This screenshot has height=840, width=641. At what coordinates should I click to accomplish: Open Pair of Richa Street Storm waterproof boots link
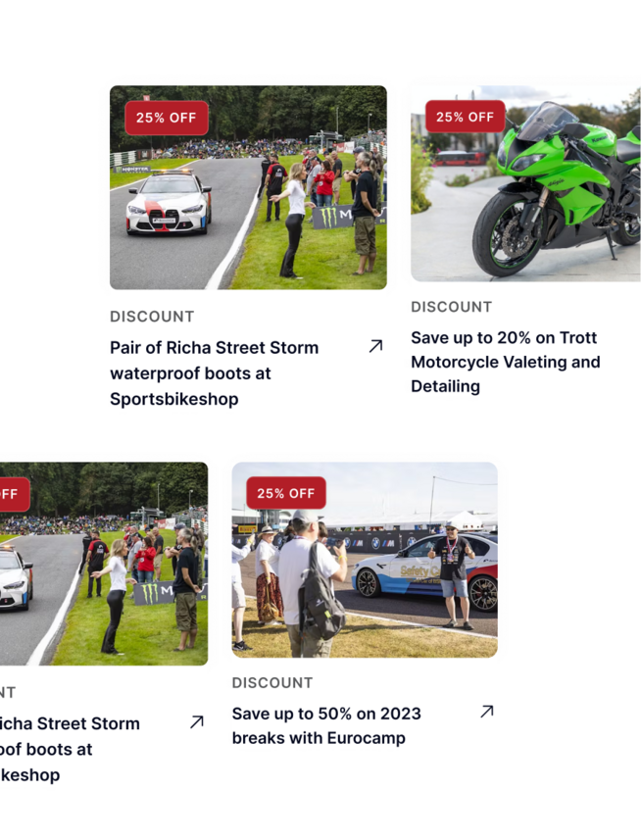coord(215,373)
